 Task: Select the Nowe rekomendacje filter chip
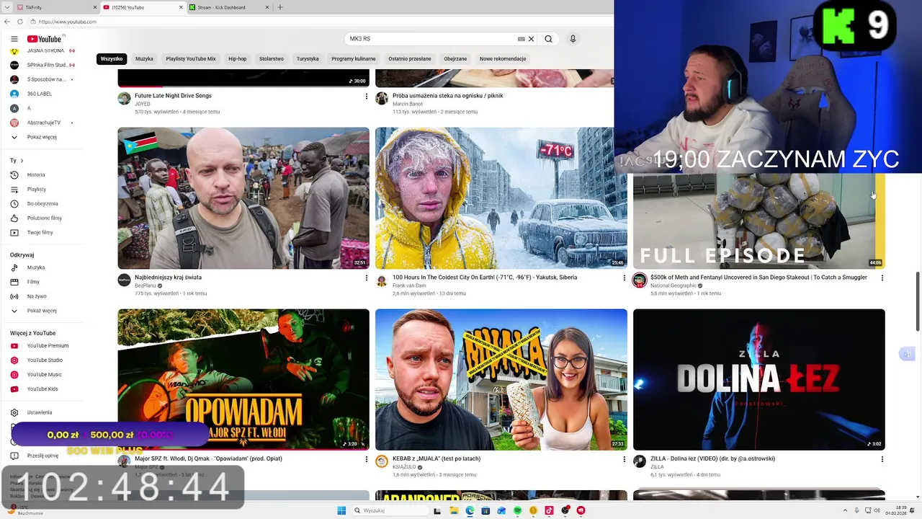tap(503, 59)
